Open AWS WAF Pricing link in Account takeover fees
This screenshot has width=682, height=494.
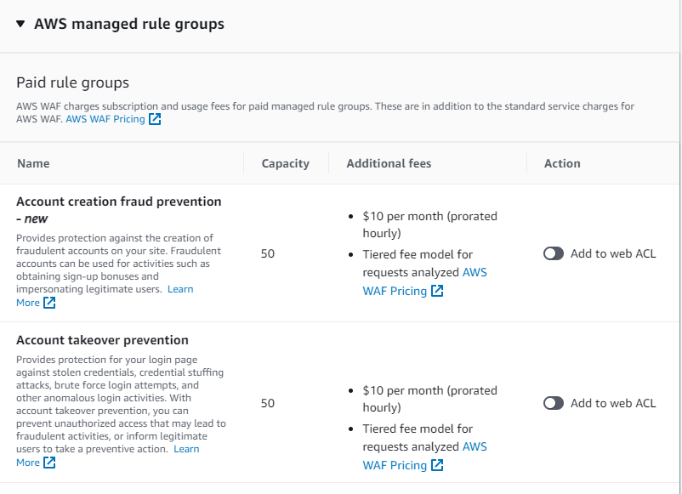pos(395,465)
